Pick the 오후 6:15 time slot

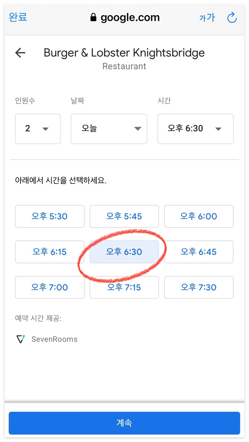50,252
